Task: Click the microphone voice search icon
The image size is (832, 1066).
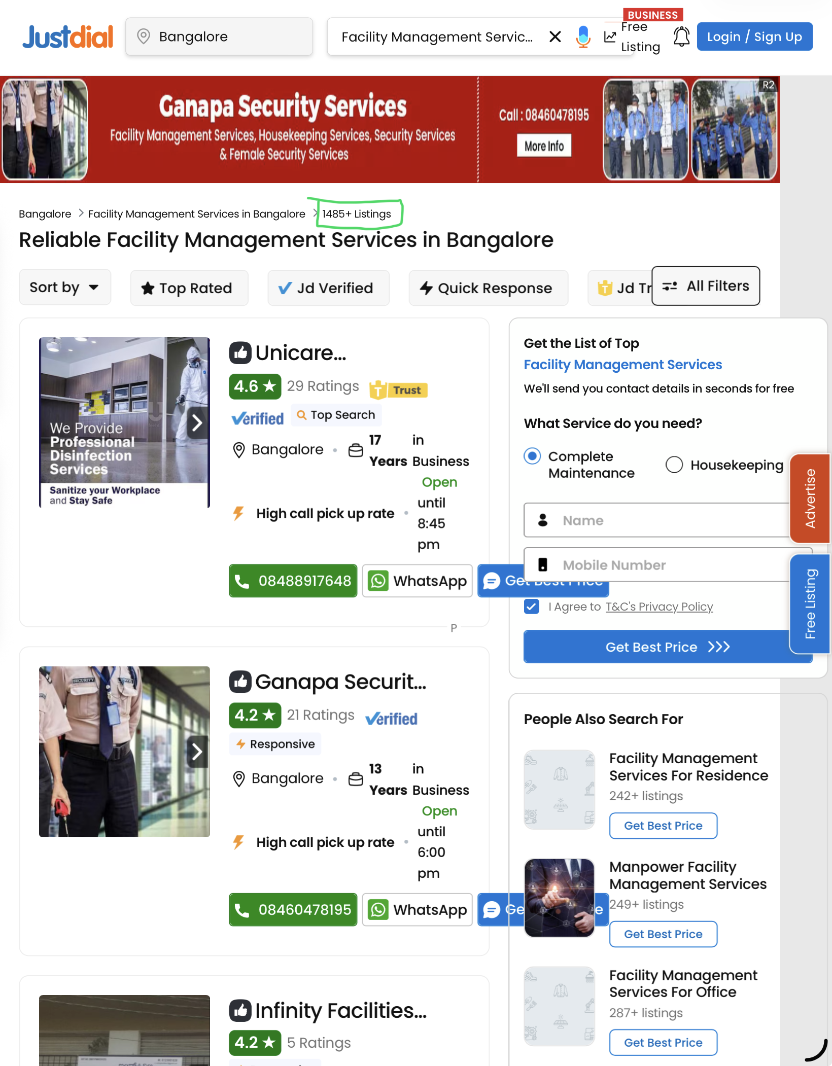Action: pos(583,37)
